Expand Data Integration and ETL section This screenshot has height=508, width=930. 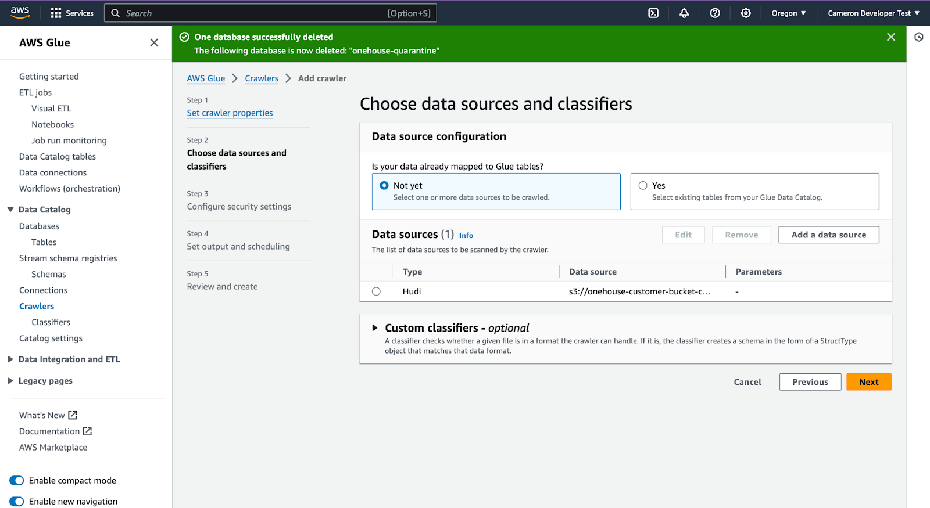[10, 359]
